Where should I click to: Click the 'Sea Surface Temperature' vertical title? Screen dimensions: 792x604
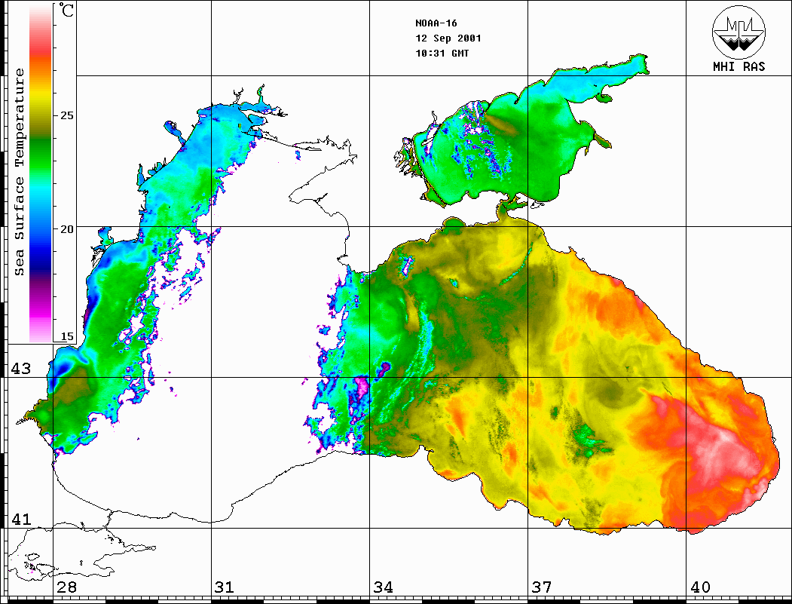tap(19, 173)
